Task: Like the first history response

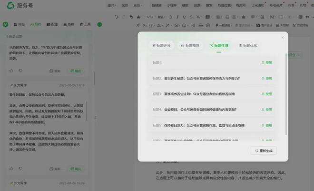Action: [x=11, y=71]
